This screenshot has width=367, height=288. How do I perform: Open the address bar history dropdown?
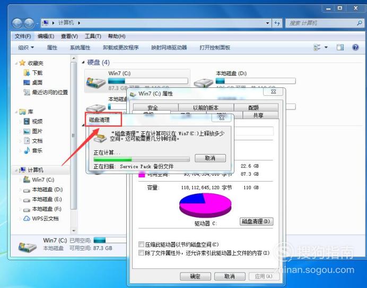(267, 23)
